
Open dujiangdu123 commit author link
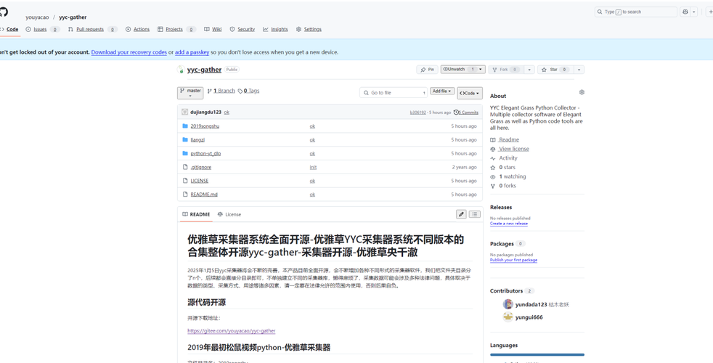click(x=206, y=113)
